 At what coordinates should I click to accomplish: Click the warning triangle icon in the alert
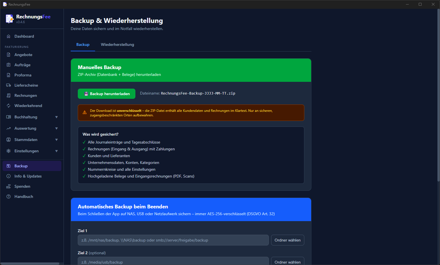coord(85,113)
